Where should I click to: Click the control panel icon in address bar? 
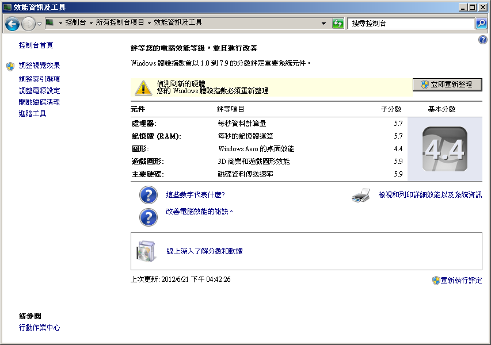[50, 22]
